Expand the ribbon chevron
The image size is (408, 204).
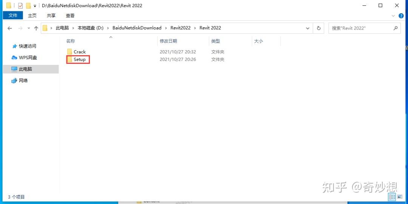pyautogui.click(x=393, y=16)
